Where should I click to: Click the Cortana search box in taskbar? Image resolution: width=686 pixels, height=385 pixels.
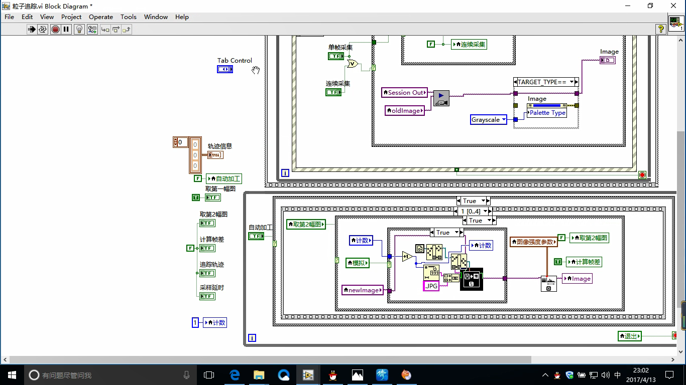click(90, 375)
